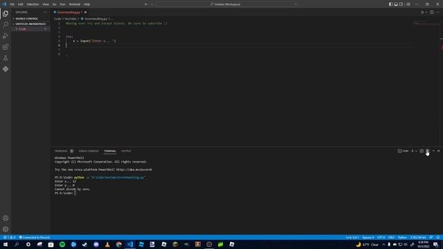This screenshot has width=443, height=249.
Task: Switch to the Terminal panel tab
Action: coord(110,151)
